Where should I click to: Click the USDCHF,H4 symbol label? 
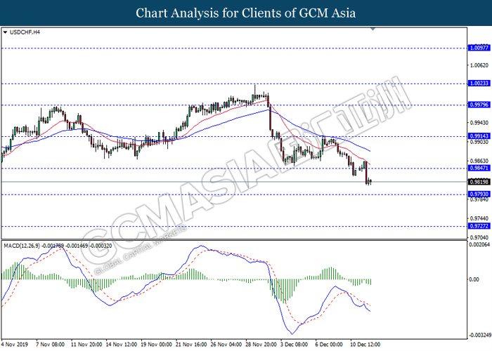tap(25, 32)
